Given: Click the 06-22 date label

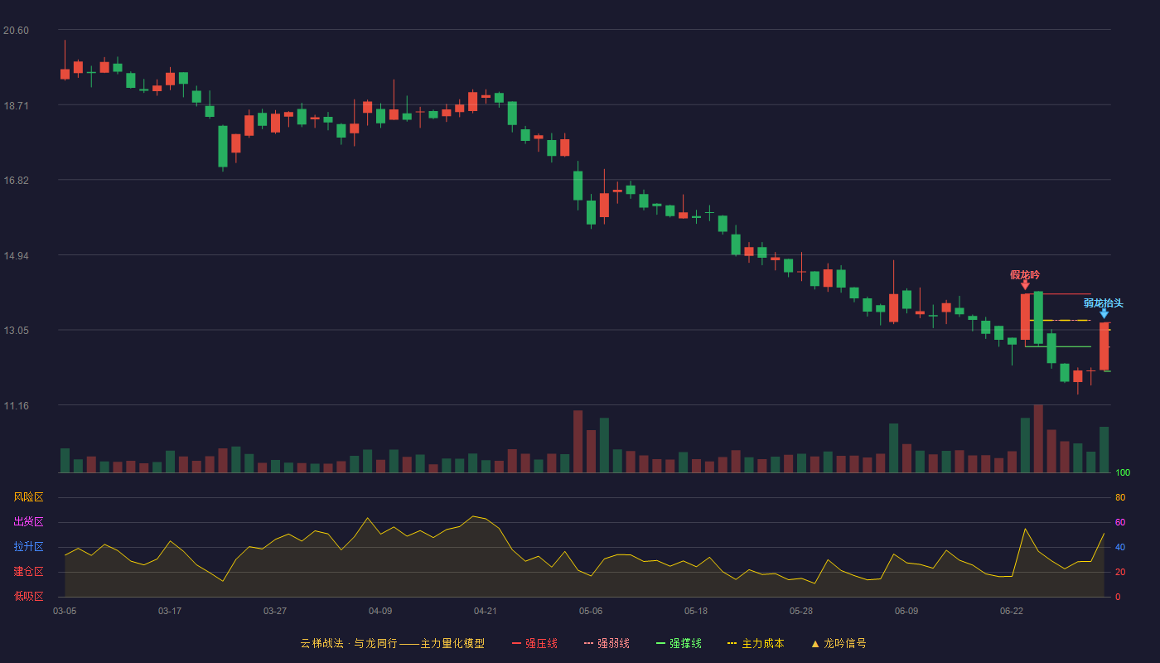Looking at the screenshot, I should click(1012, 611).
